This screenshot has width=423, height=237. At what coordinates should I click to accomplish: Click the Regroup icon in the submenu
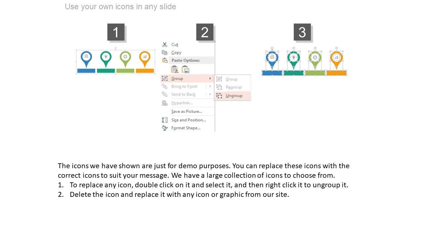click(x=219, y=87)
